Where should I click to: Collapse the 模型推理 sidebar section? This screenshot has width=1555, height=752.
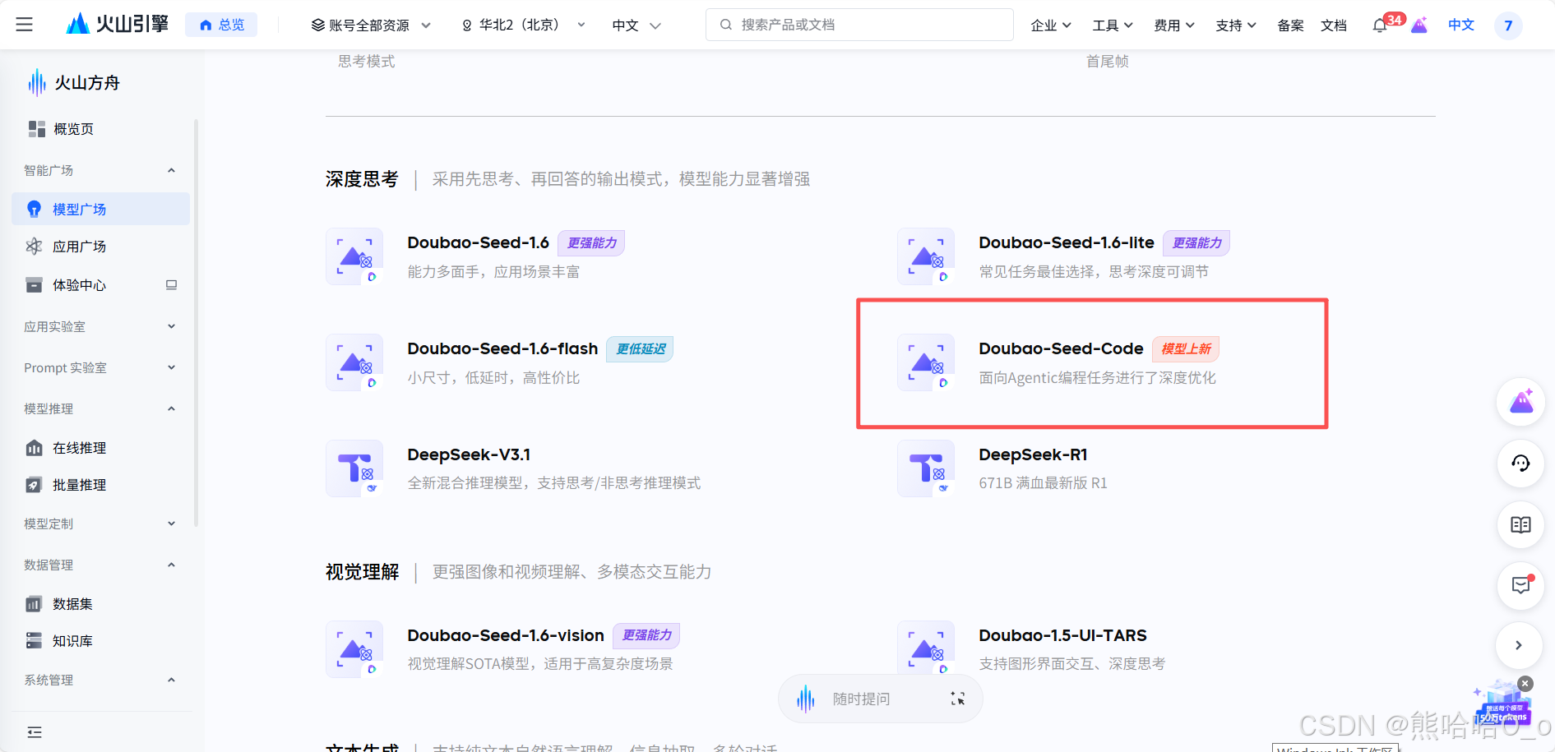171,408
